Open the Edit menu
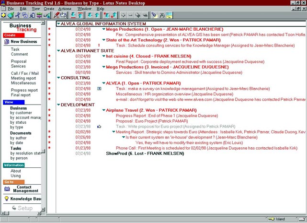This screenshot has width=307, height=223. click(x=23, y=9)
